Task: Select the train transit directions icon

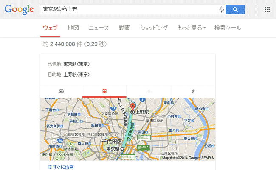Action: pos(104,91)
